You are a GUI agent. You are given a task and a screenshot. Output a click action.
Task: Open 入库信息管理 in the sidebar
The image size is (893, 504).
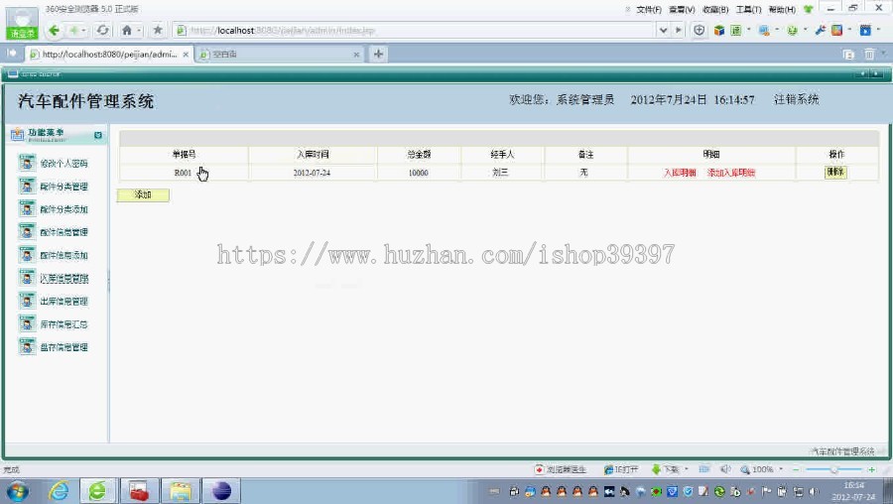(x=64, y=279)
